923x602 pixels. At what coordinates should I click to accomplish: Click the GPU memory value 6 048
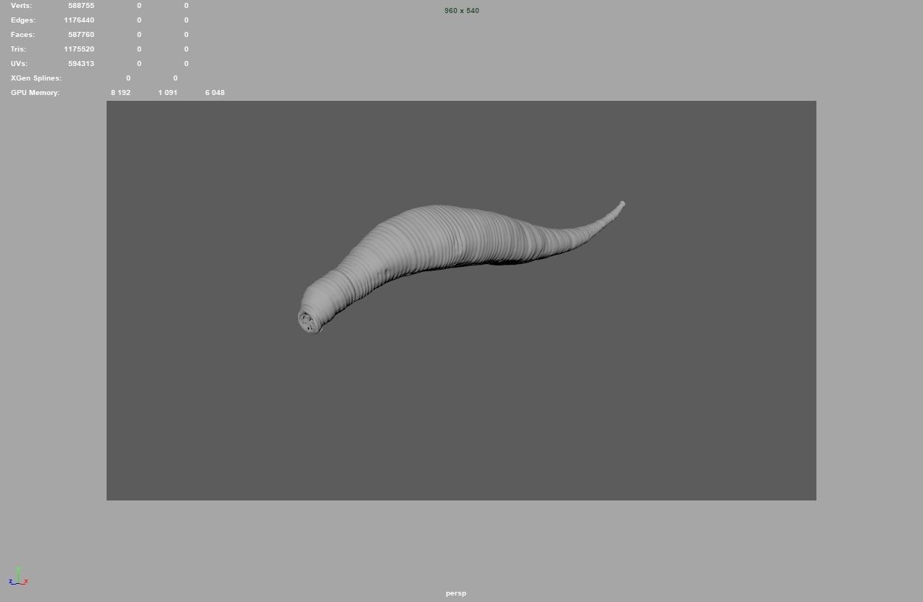tap(215, 93)
